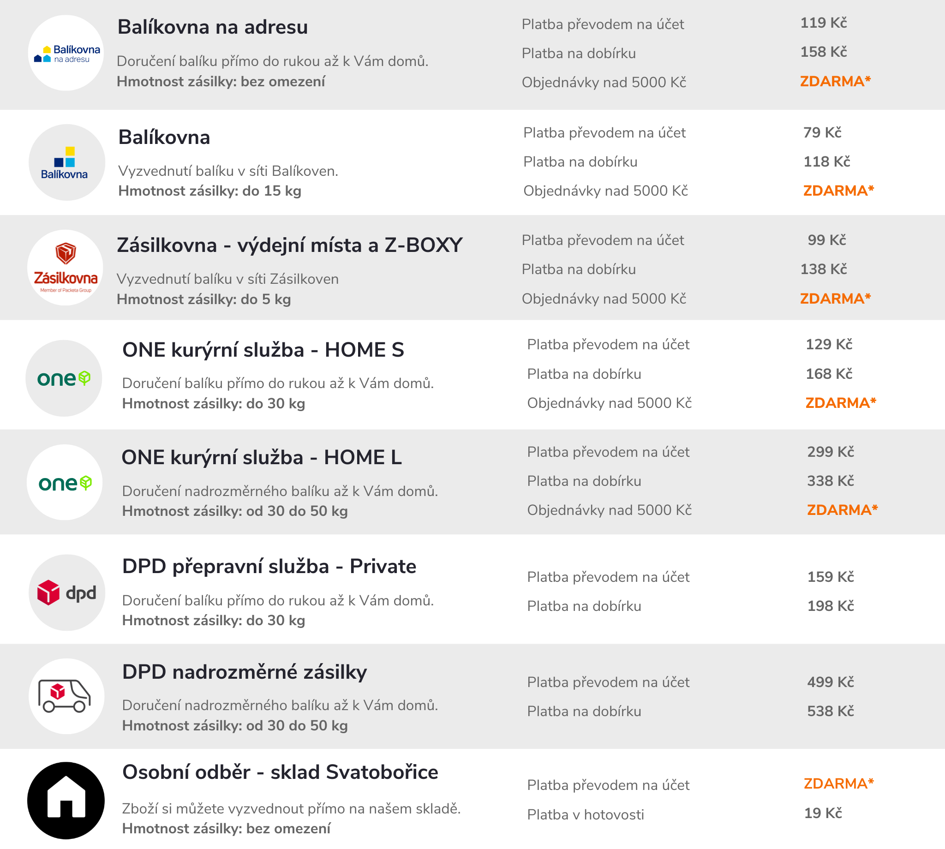Pick the DPD nadrozměrné zásilky heading
The width and height of the screenshot is (945, 849).
[x=245, y=672]
